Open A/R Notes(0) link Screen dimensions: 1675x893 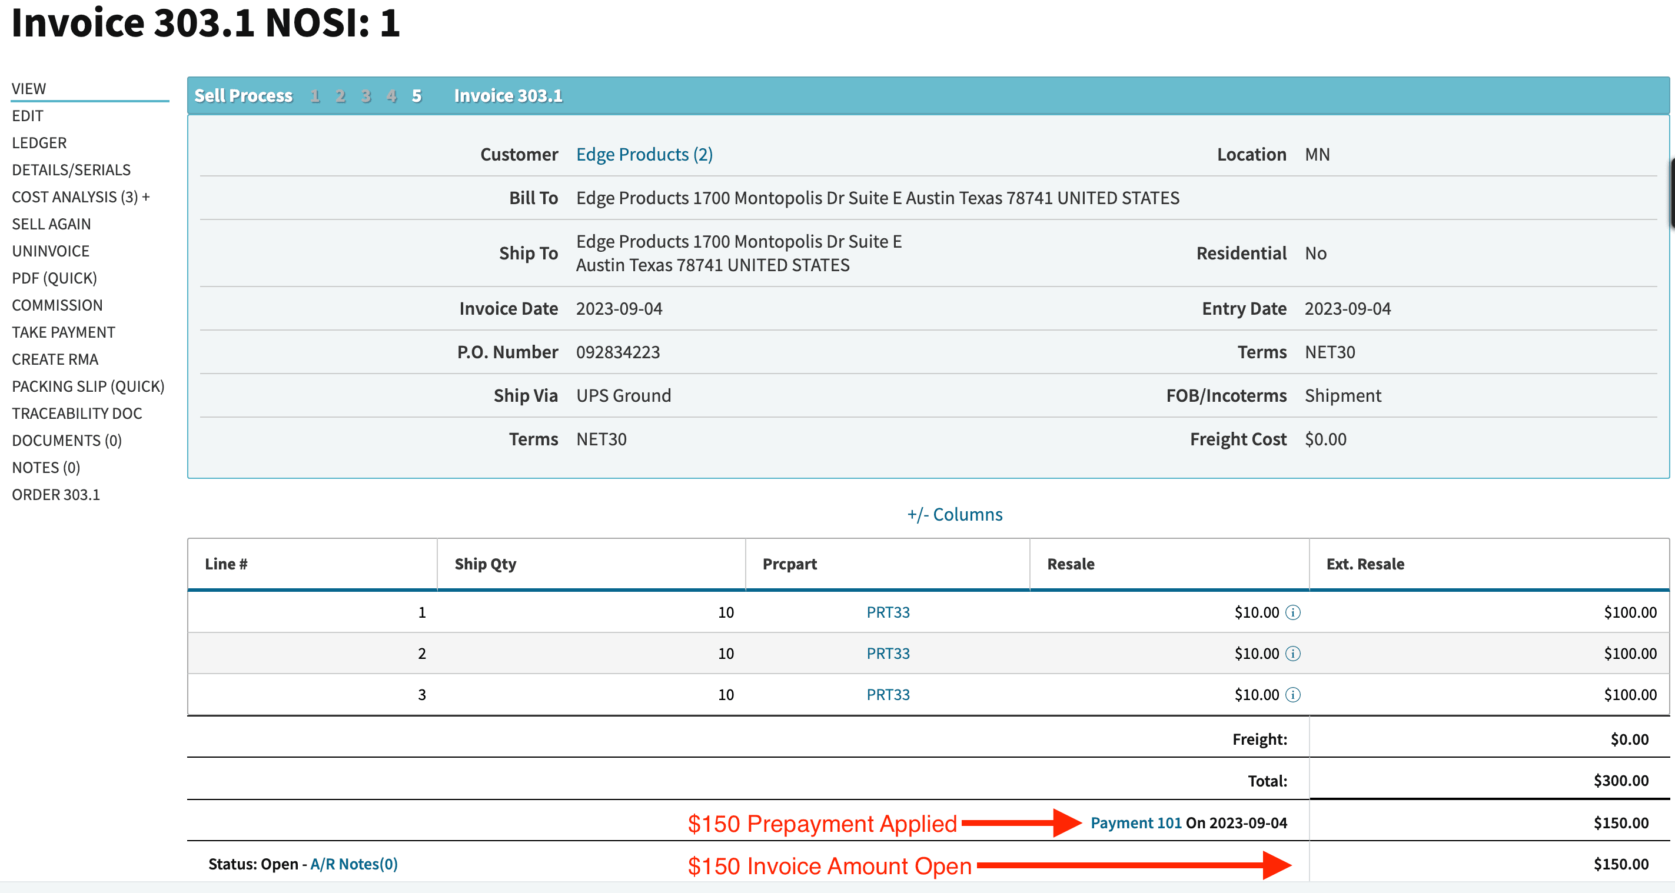click(x=354, y=864)
